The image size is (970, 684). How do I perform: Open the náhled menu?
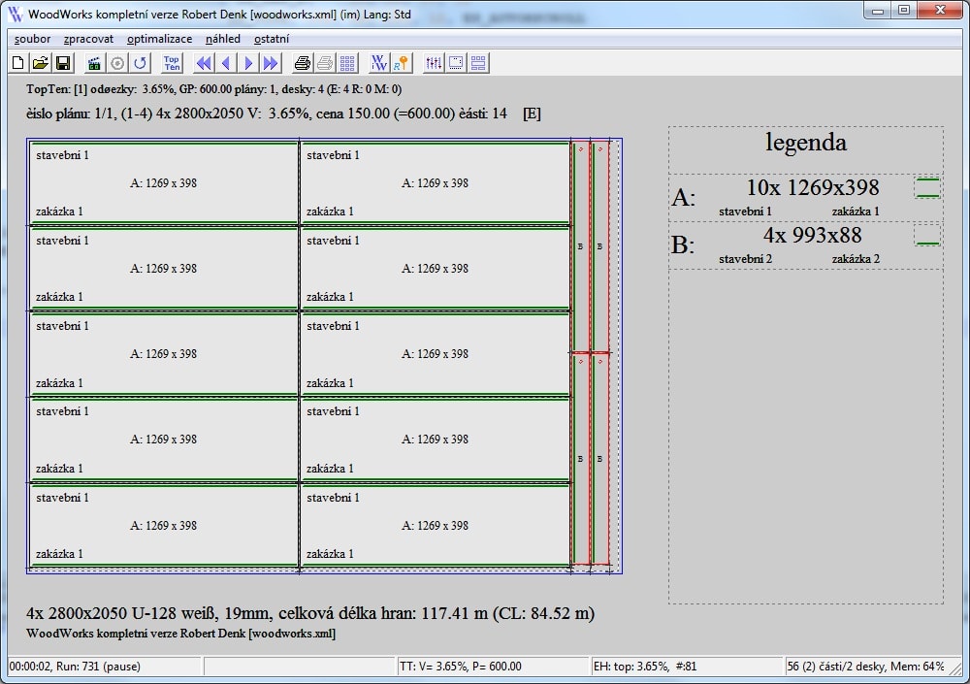[223, 39]
